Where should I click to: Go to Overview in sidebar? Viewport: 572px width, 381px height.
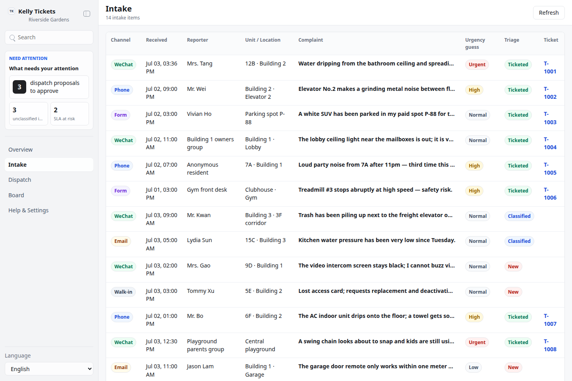tap(49, 150)
